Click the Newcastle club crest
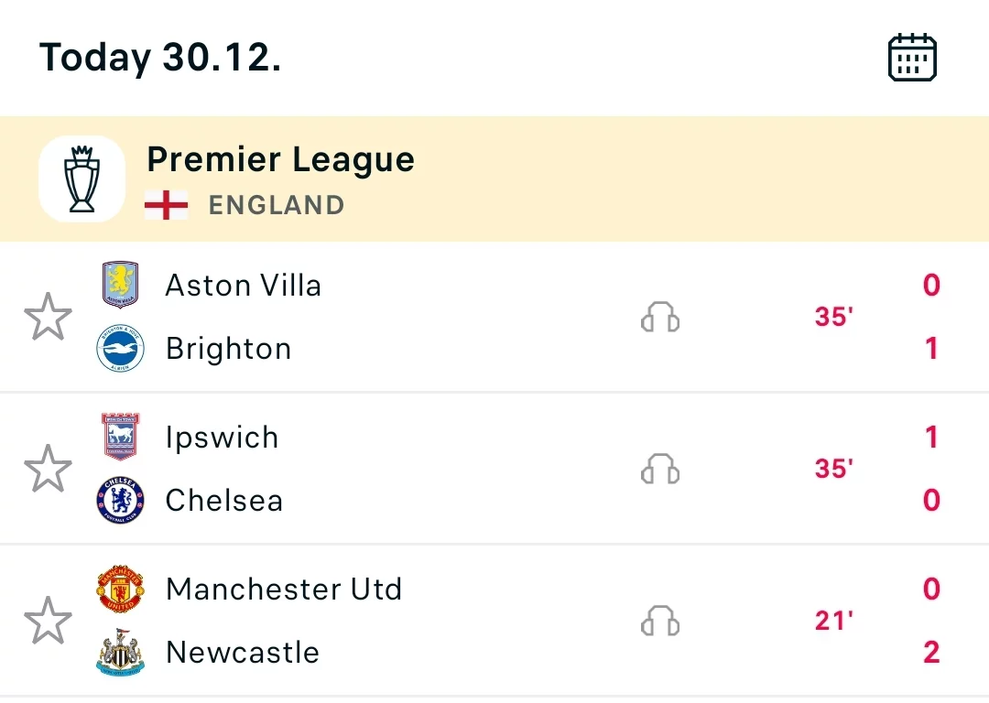The width and height of the screenshot is (989, 703). pyautogui.click(x=120, y=652)
